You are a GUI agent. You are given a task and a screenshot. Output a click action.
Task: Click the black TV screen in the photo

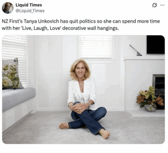[156, 45]
